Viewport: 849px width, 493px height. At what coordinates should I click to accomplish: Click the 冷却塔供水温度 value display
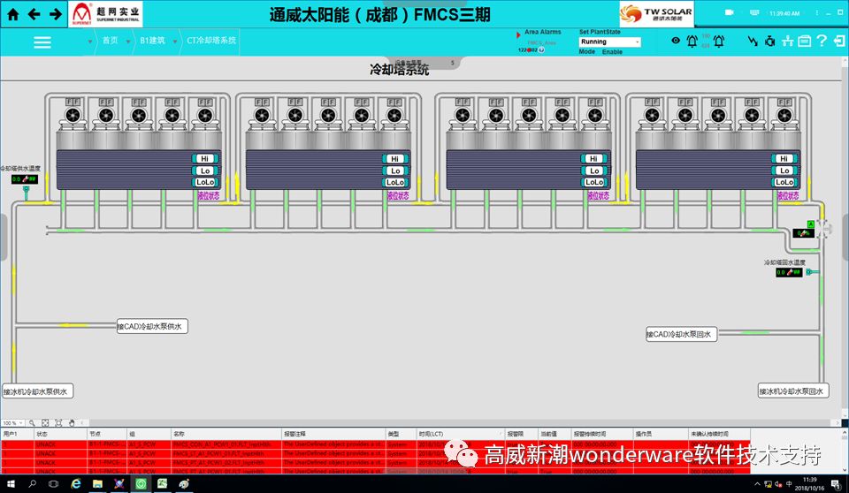point(25,179)
